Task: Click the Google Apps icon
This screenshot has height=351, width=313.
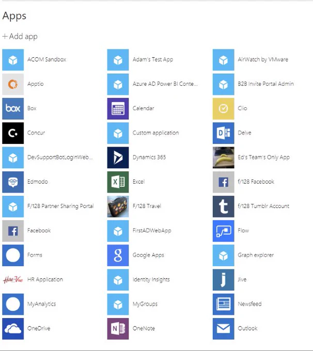Action: pyautogui.click(x=118, y=255)
